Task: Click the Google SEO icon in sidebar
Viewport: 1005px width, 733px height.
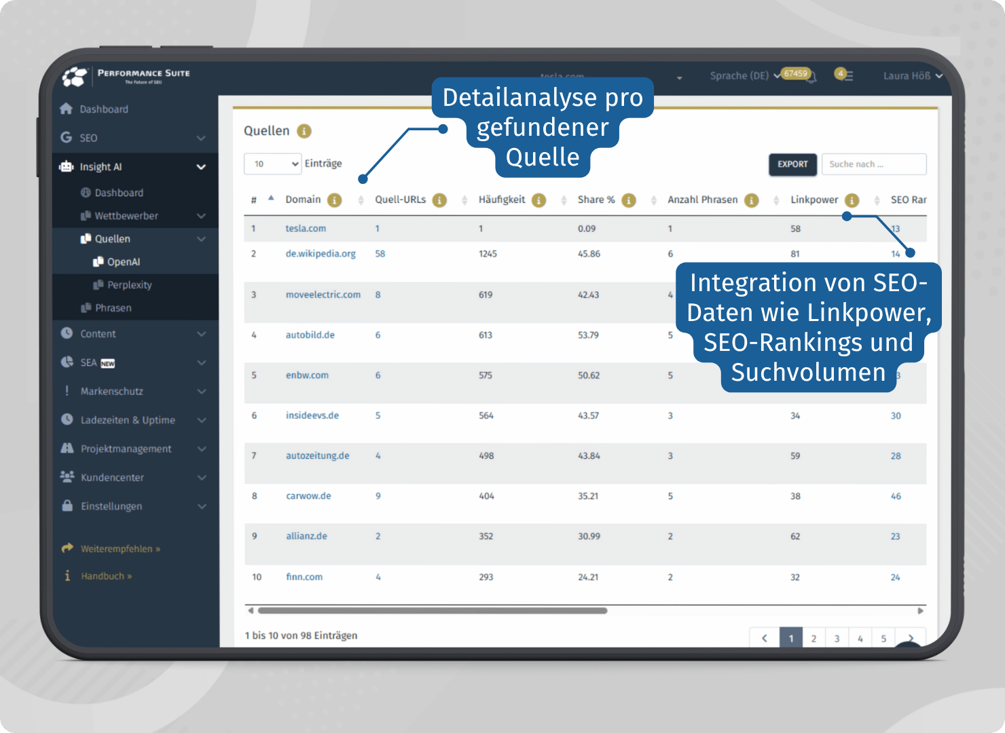Action: (x=66, y=137)
